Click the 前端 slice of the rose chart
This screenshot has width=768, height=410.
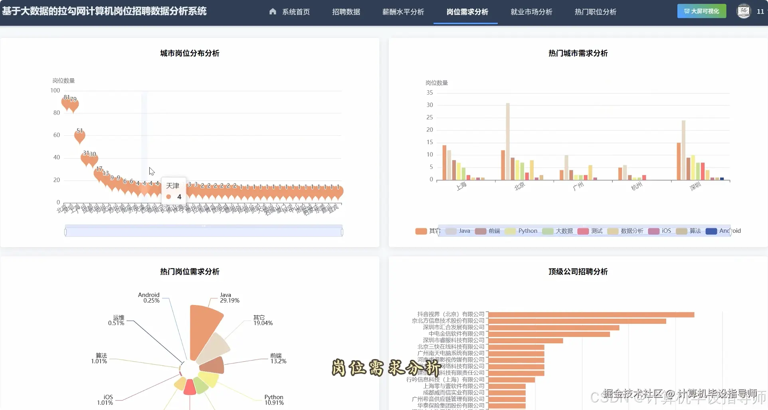(x=213, y=365)
